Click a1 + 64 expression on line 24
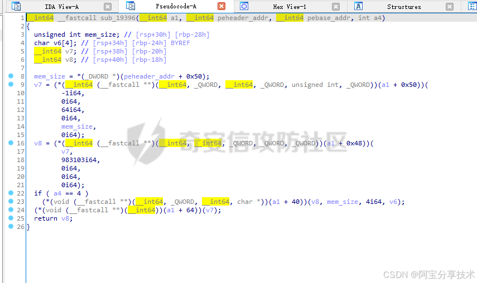The width and height of the screenshot is (477, 283). 179,210
